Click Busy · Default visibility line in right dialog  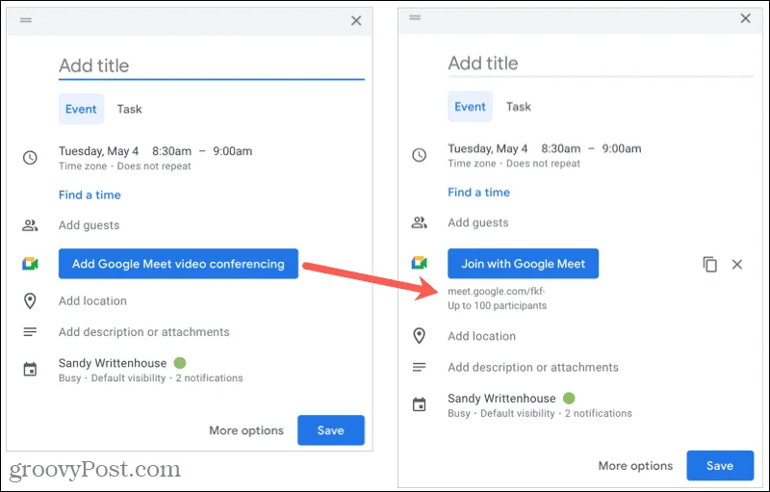tap(540, 413)
